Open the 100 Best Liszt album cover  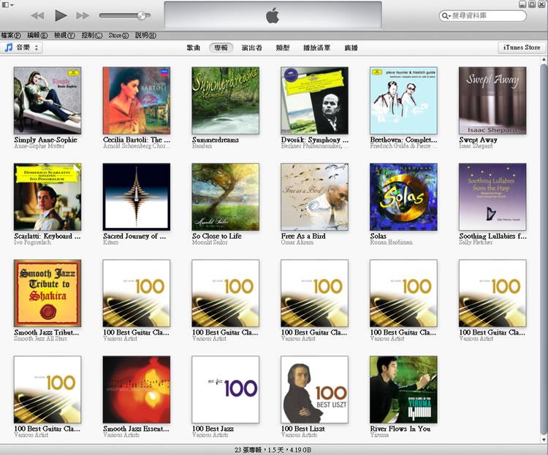[314, 390]
